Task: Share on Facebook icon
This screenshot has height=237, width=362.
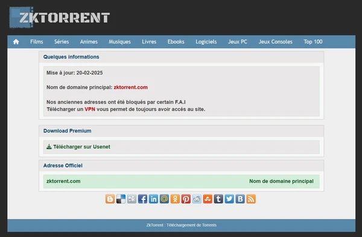Action: tap(142, 199)
